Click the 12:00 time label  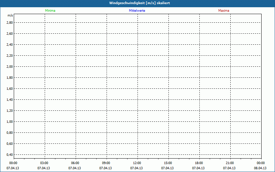point(137,163)
